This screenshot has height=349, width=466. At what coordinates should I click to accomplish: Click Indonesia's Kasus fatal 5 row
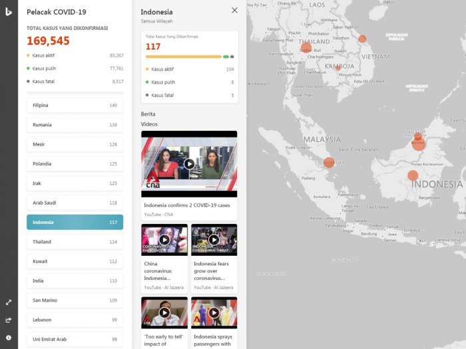pos(190,95)
